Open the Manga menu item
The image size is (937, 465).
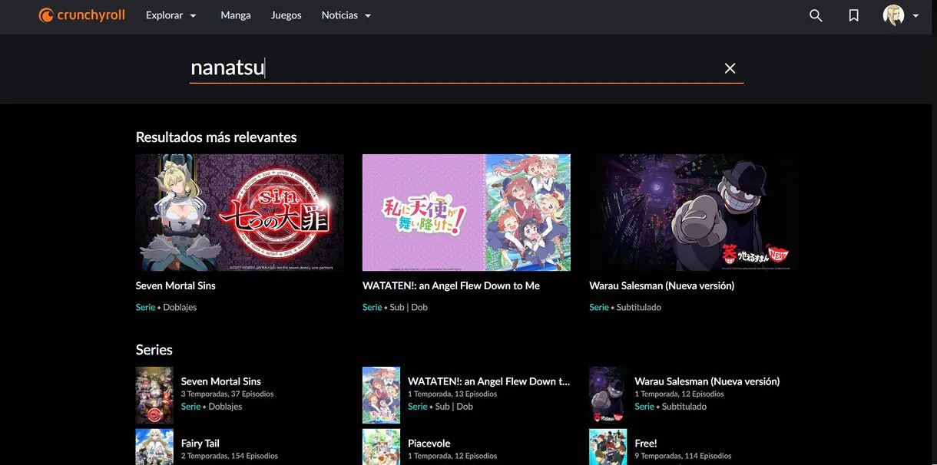coord(236,15)
